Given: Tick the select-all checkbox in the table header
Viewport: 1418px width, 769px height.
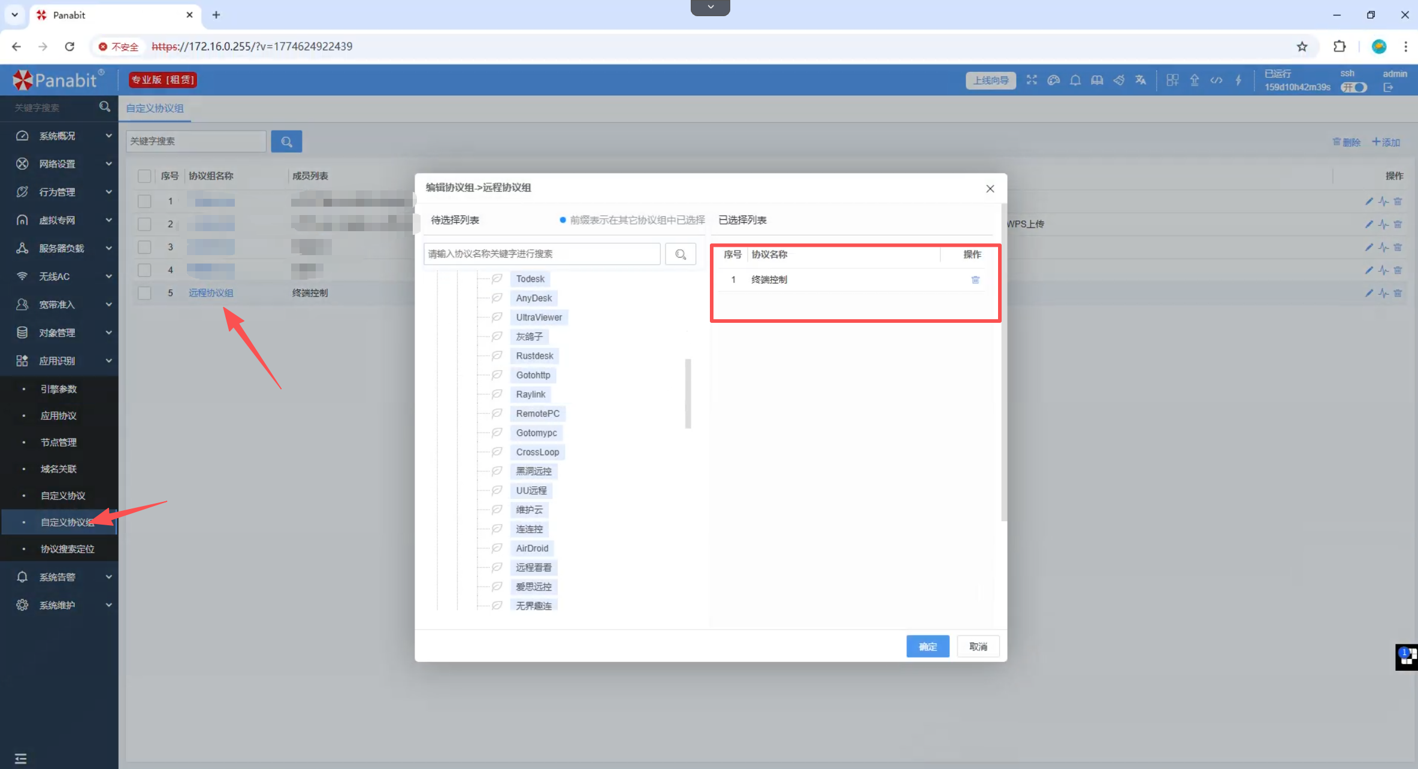Looking at the screenshot, I should coord(144,176).
